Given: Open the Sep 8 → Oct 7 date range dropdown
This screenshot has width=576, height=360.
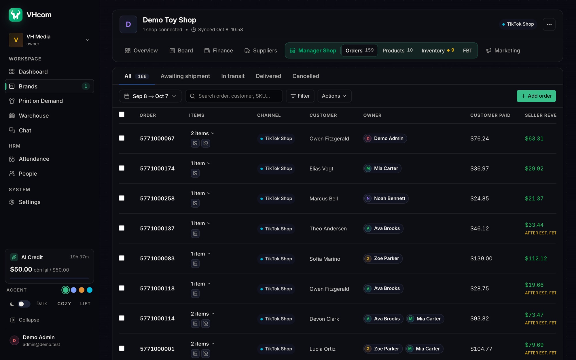Looking at the screenshot, I should [150, 96].
